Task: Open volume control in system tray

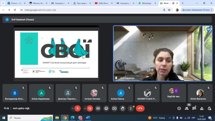Action: pyautogui.click(x=189, y=118)
